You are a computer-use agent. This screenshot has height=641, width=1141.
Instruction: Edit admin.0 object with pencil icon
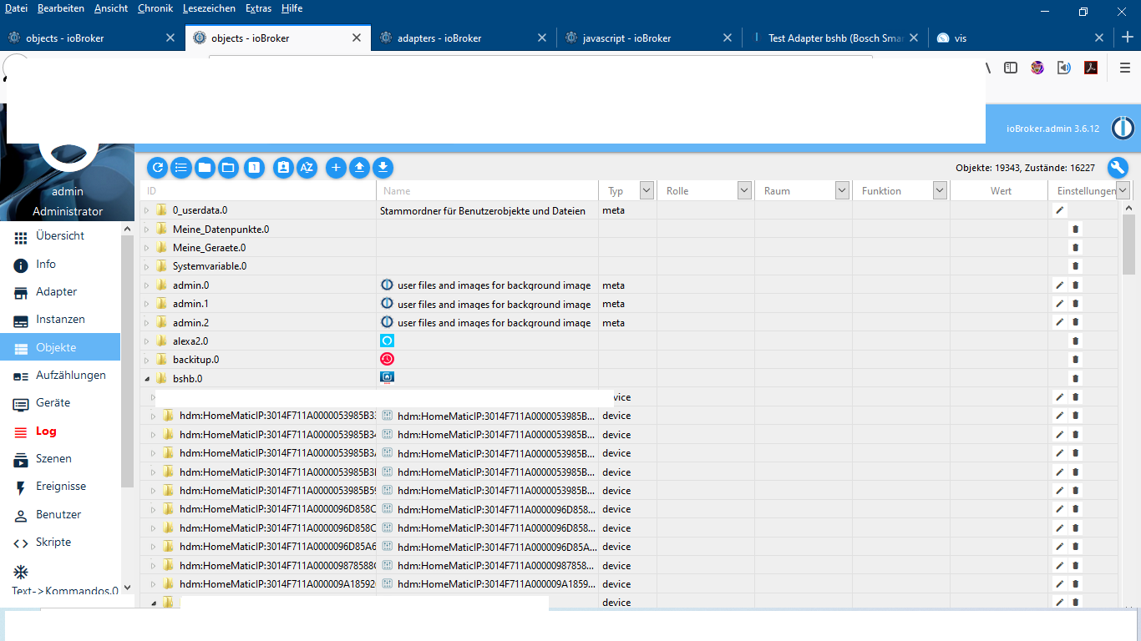1060,285
